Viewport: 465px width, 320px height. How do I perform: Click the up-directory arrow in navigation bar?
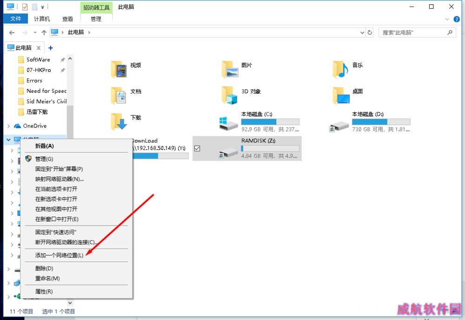[44, 33]
